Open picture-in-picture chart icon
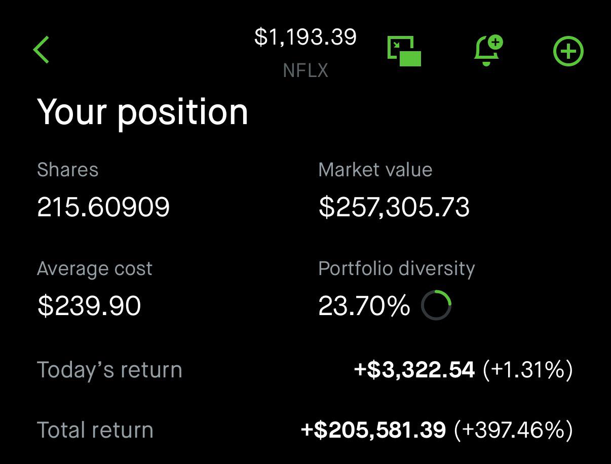This screenshot has width=611, height=464. 404,51
